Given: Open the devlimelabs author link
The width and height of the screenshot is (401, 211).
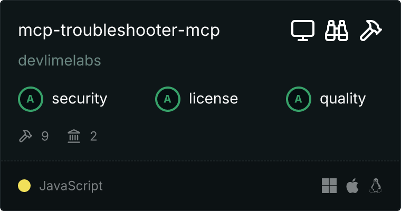Looking at the screenshot, I should pyautogui.click(x=60, y=61).
